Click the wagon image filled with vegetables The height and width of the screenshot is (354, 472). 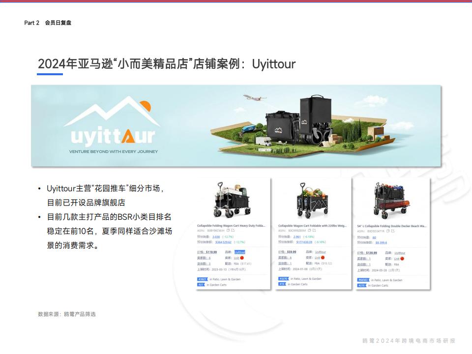(312, 200)
